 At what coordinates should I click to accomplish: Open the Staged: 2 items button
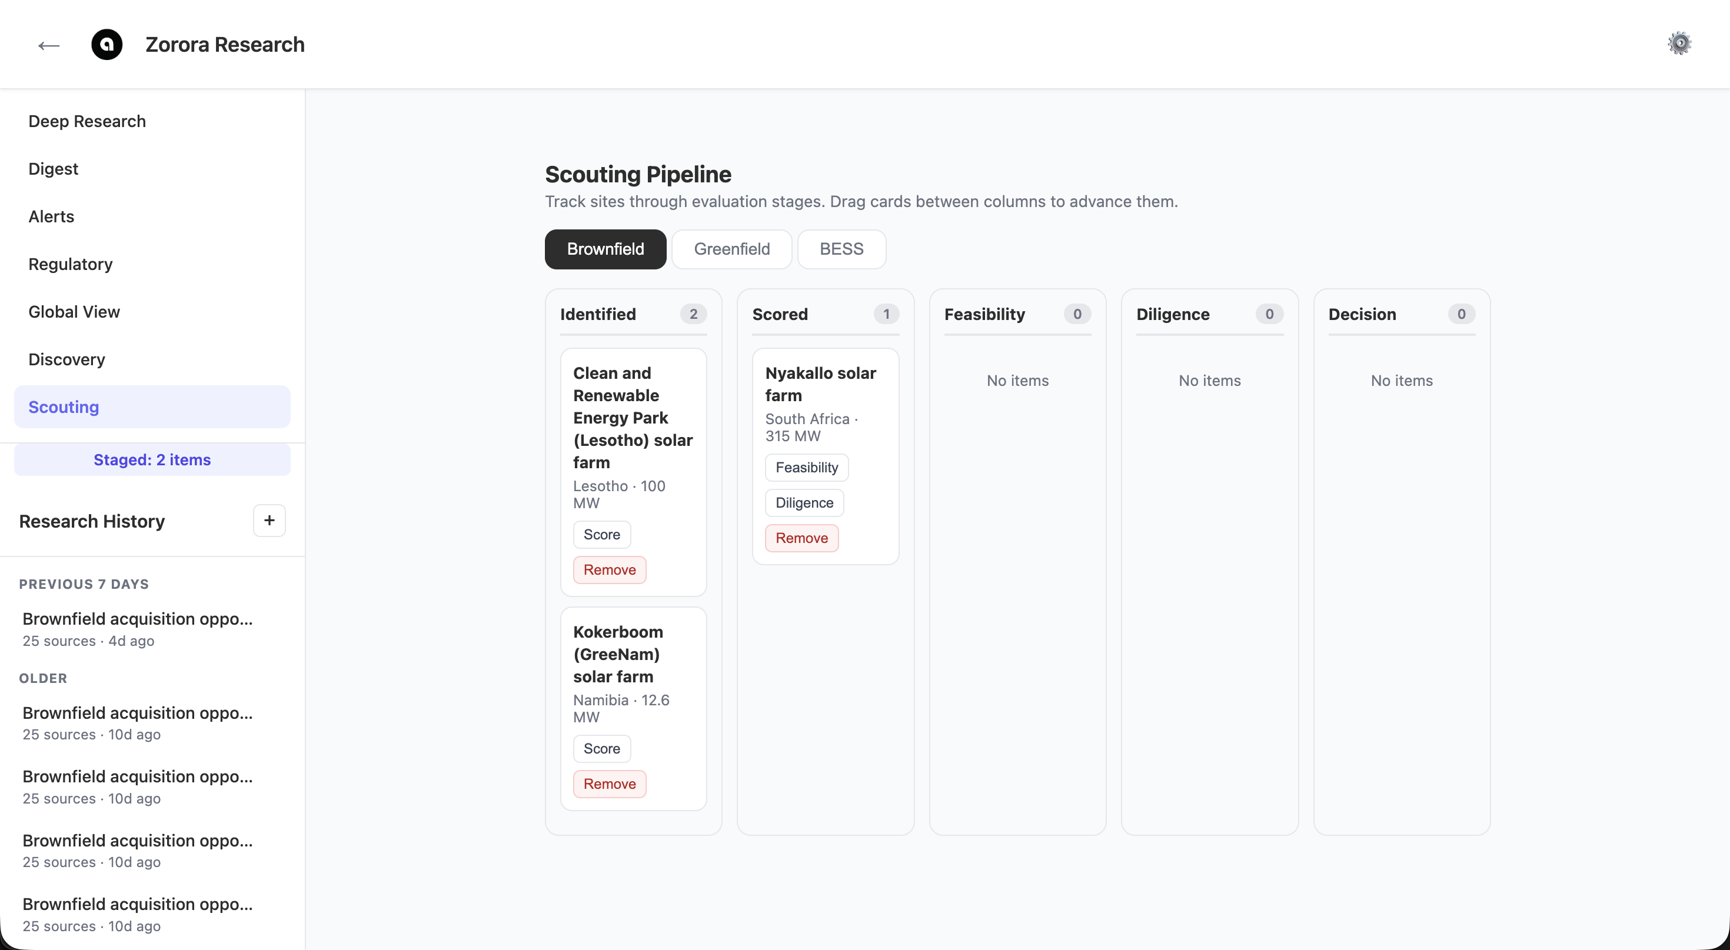pos(152,460)
